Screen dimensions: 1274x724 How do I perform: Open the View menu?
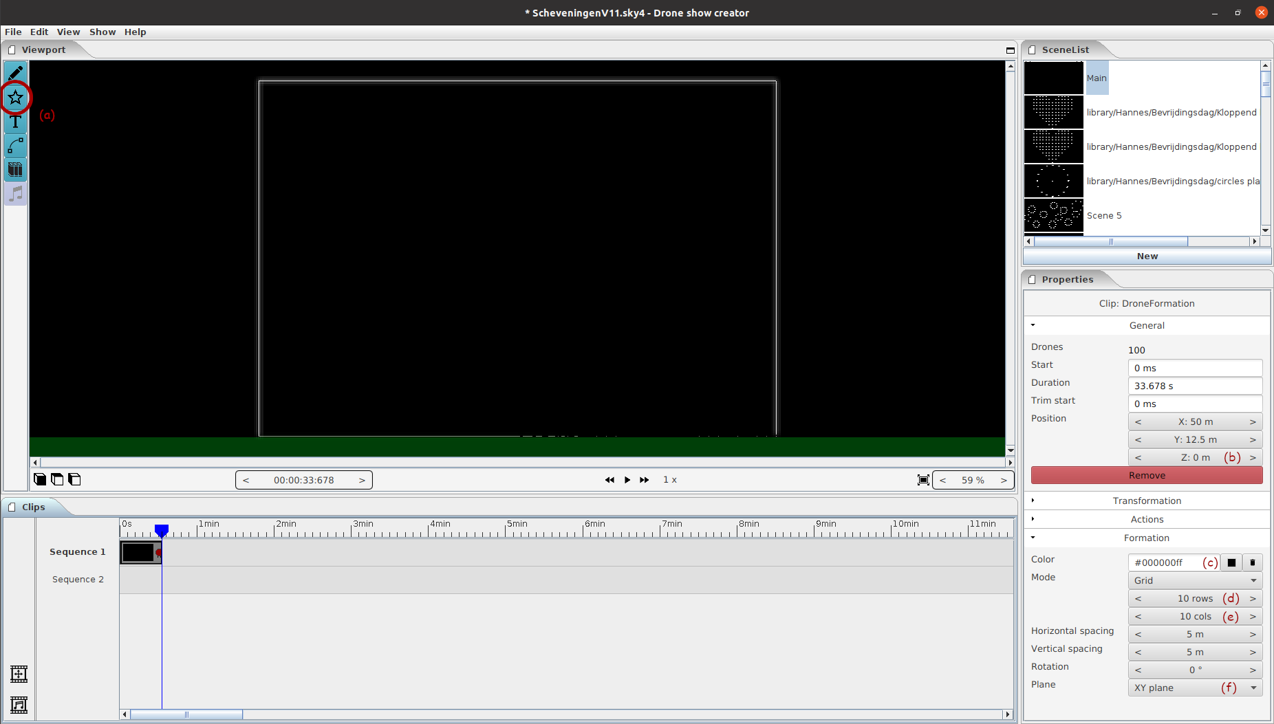click(x=68, y=32)
